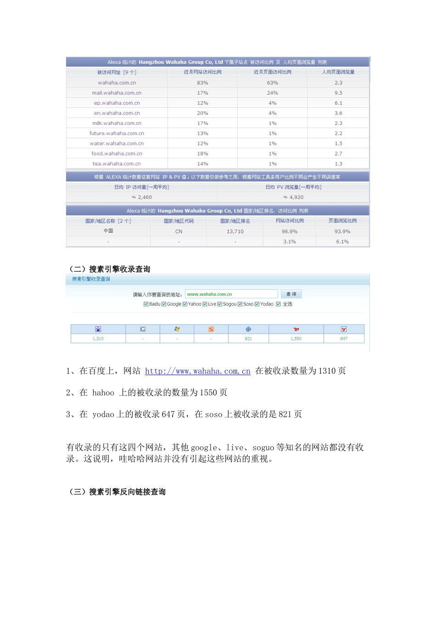The height and width of the screenshot is (617, 436).
Task: Disable the Yodao checkbox
Action: pyautogui.click(x=257, y=304)
